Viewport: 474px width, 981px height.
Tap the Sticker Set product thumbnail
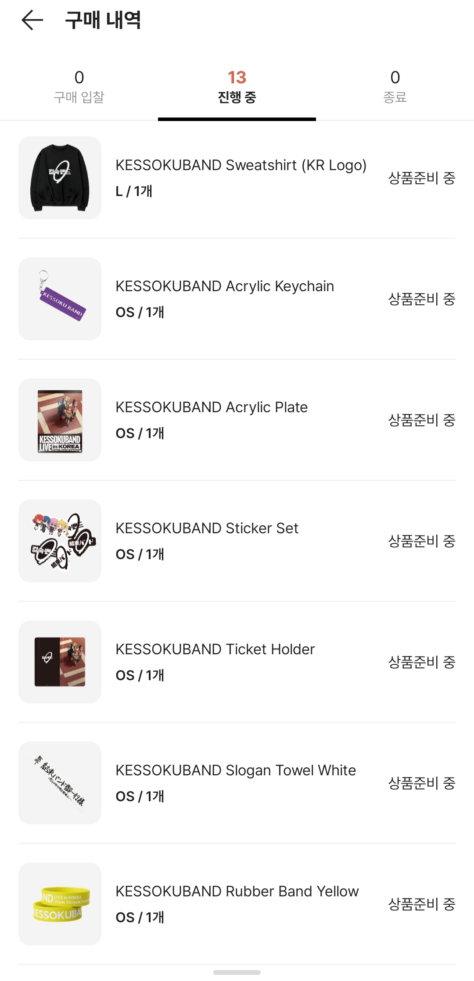tap(60, 541)
